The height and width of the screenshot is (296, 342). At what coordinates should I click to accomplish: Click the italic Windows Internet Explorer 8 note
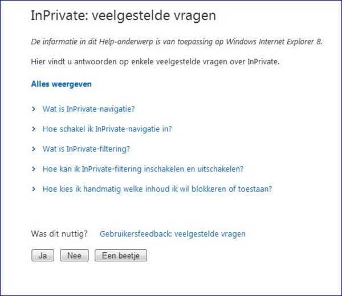coord(177,42)
